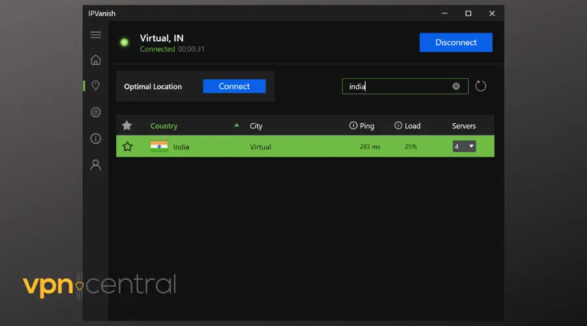587x326 pixels.
Task: Clear the india search text
Action: [x=456, y=86]
